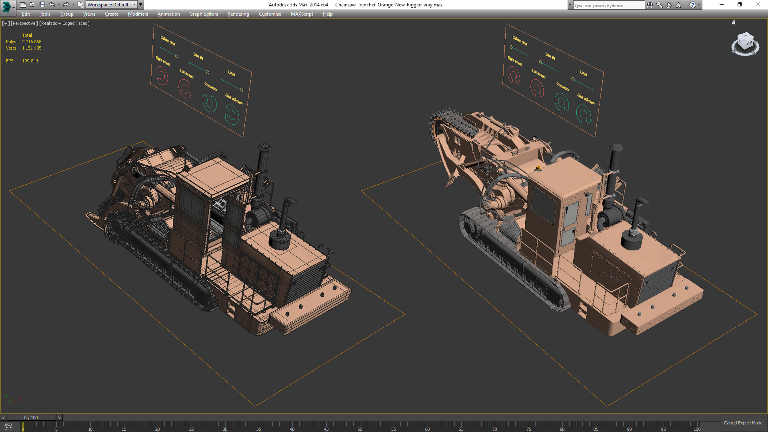
Task: Click the Realistic + Edged Faces shading label
Action: 64,23
